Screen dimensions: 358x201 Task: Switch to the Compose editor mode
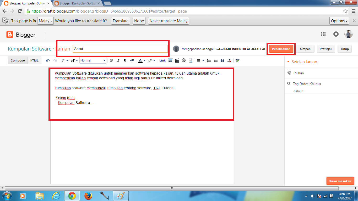tap(18, 60)
